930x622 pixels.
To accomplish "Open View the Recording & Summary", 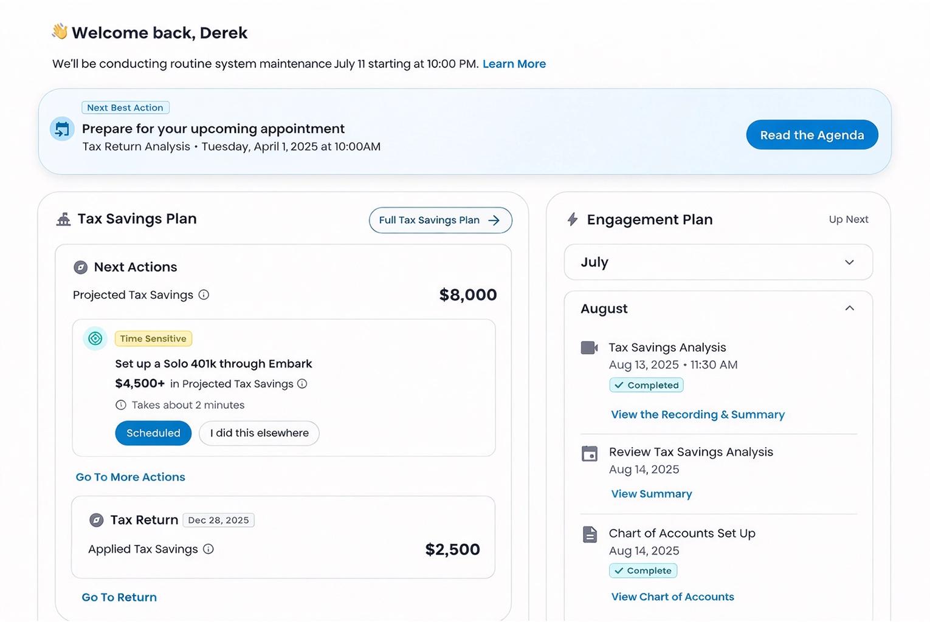I will [697, 414].
